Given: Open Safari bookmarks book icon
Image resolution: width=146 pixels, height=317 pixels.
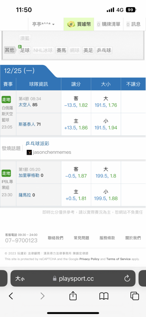Looking at the screenshot, I should pyautogui.click(x=104, y=296).
